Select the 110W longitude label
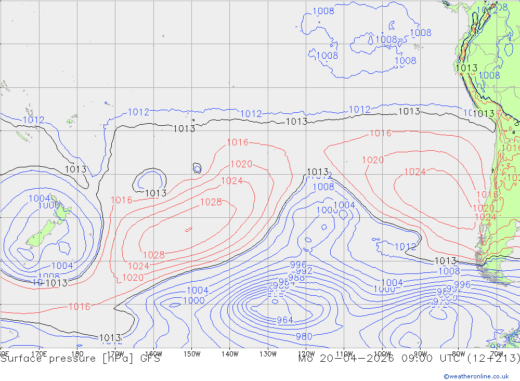The height and width of the screenshot is (381, 520). point(344,354)
